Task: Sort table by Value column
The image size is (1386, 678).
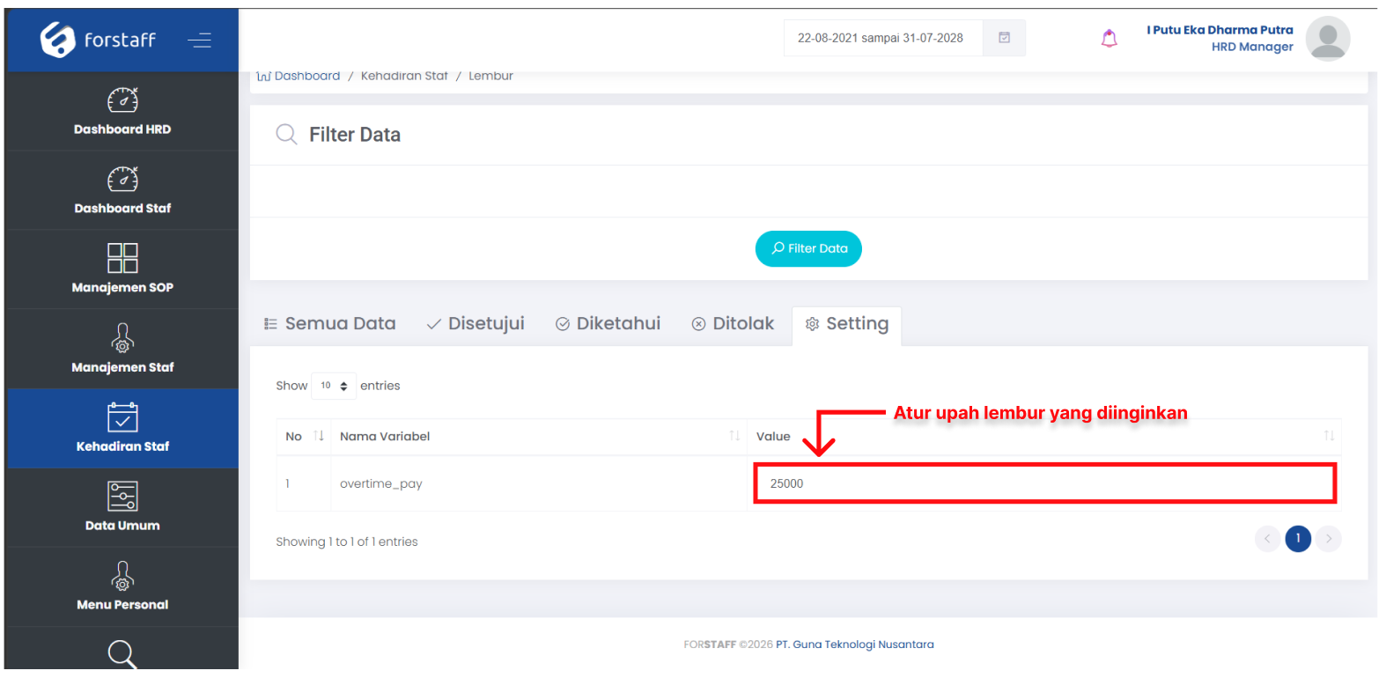Action: 1044,437
